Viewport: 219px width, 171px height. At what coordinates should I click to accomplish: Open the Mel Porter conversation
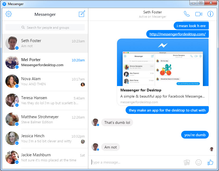point(45,62)
